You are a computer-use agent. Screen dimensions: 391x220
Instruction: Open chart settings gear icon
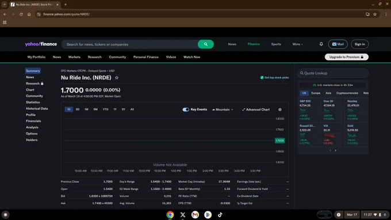[x=280, y=109]
